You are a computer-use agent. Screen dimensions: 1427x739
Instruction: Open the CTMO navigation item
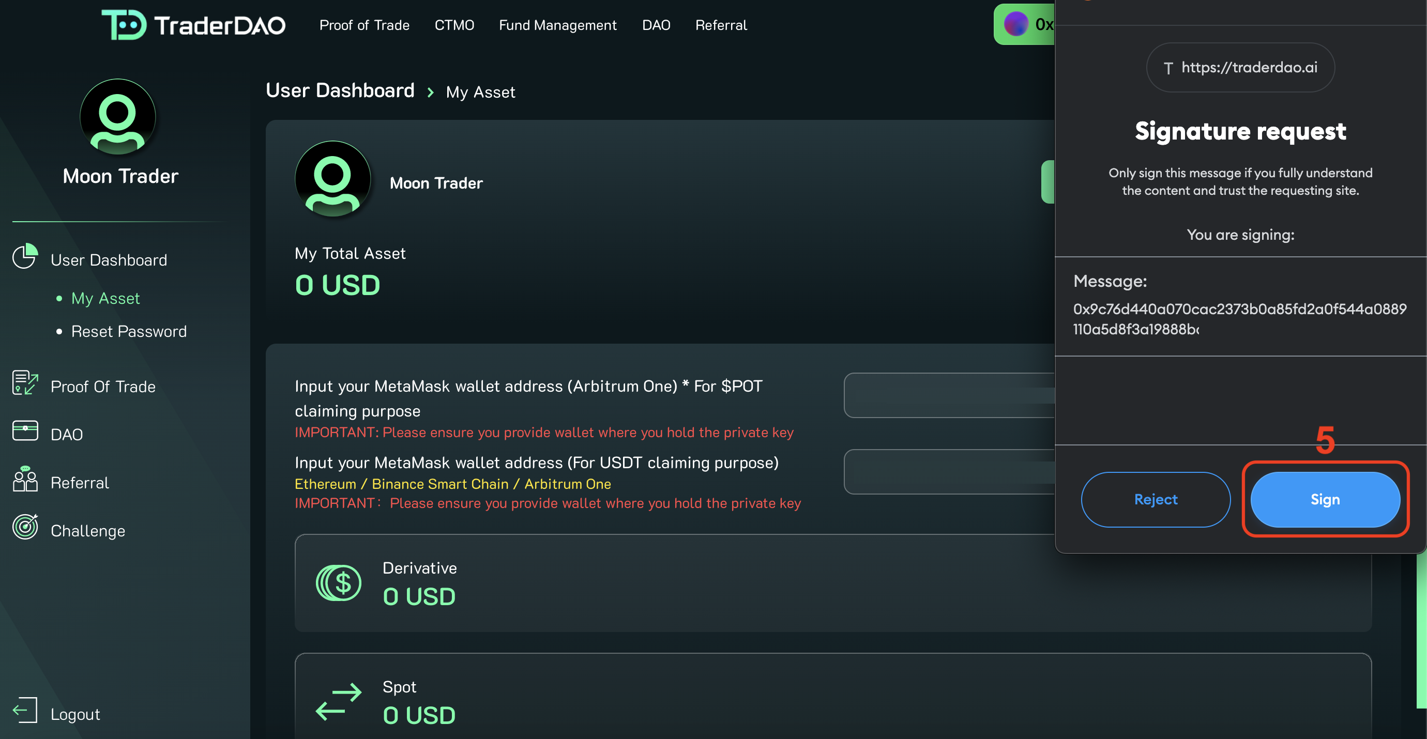454,25
